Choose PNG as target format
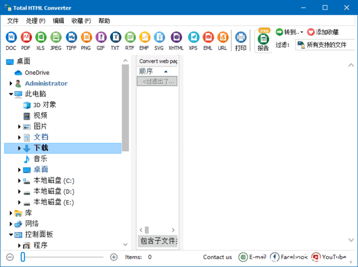This screenshot has height=267, width=358. 86,41
